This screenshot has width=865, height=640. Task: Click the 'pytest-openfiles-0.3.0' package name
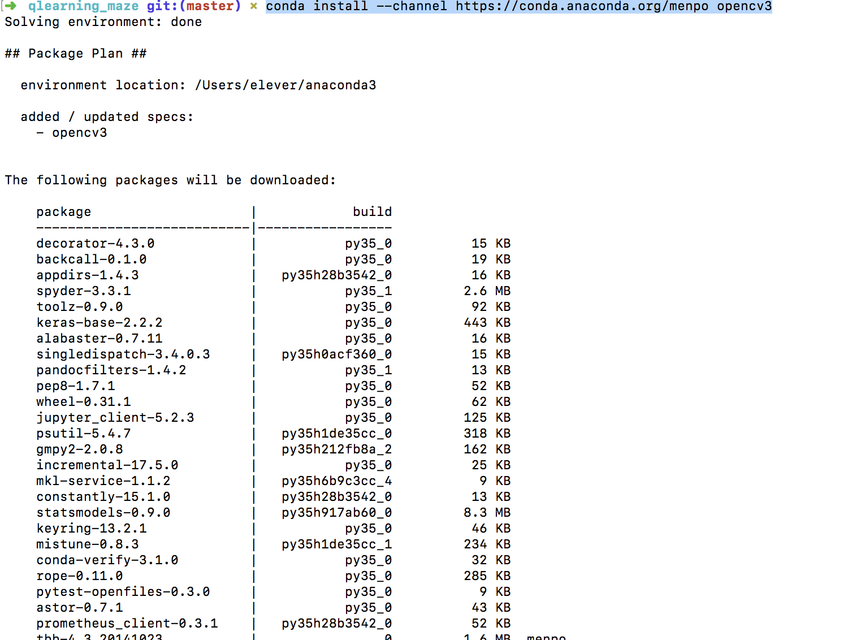(x=123, y=592)
